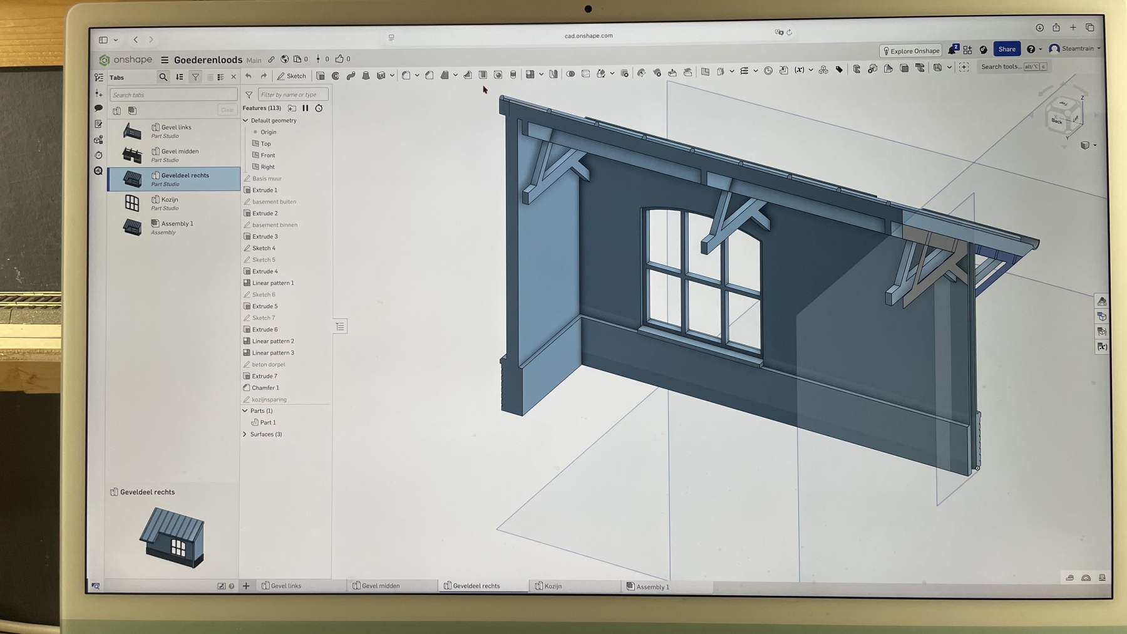The height and width of the screenshot is (634, 1127).
Task: Open the variable (x) tool
Action: (800, 70)
